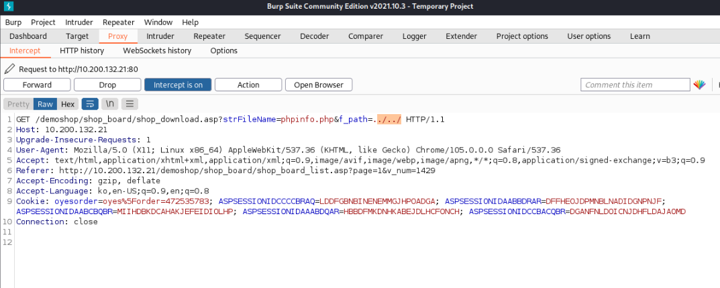This screenshot has height=288, width=720.
Task: Toggle the show non-printable characters \n button
Action: click(110, 104)
